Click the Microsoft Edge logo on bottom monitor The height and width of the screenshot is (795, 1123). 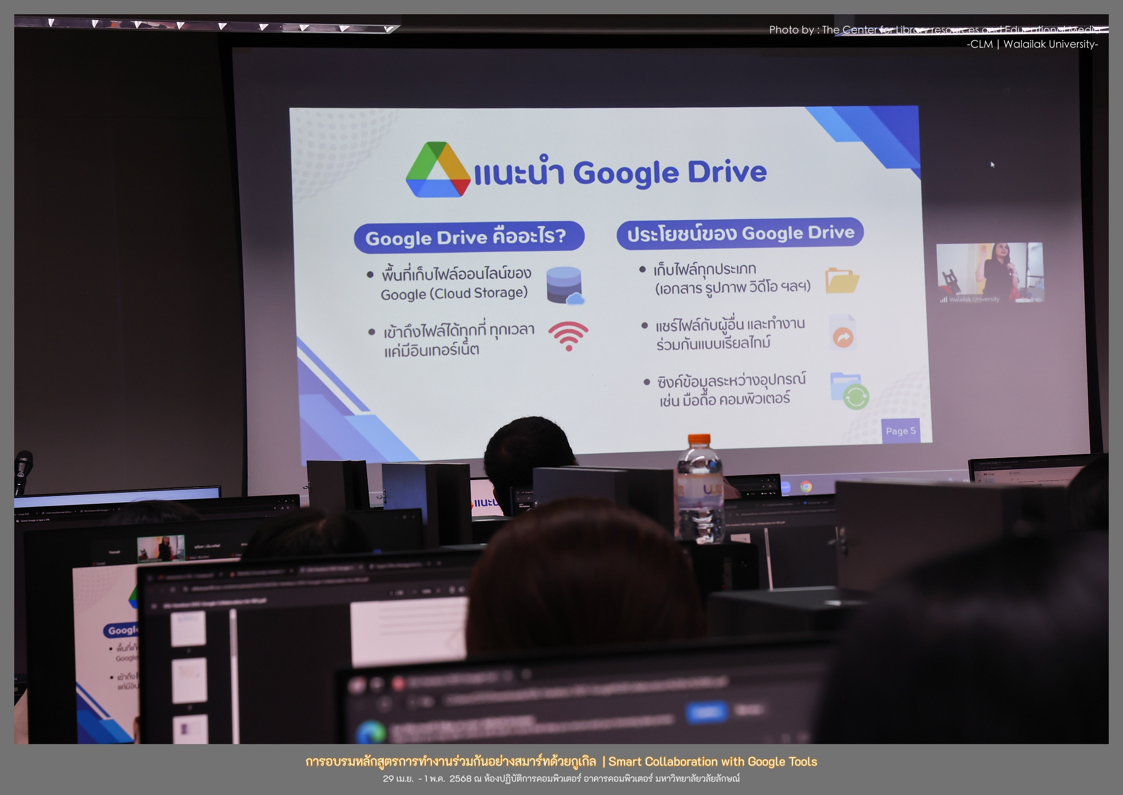coord(371,731)
